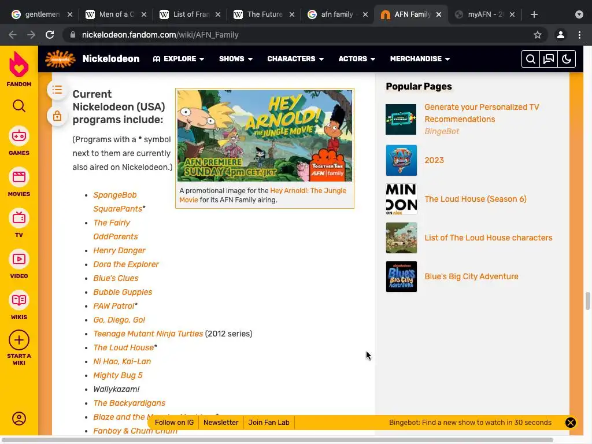Click the Follow on IG button
The height and width of the screenshot is (444, 592).
click(x=174, y=423)
